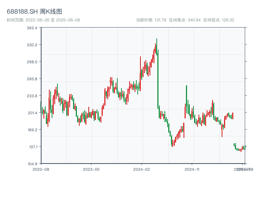The height and width of the screenshot is (204, 272).
Task: Click the 区间高点 340.94 label
Action: coord(185,20)
